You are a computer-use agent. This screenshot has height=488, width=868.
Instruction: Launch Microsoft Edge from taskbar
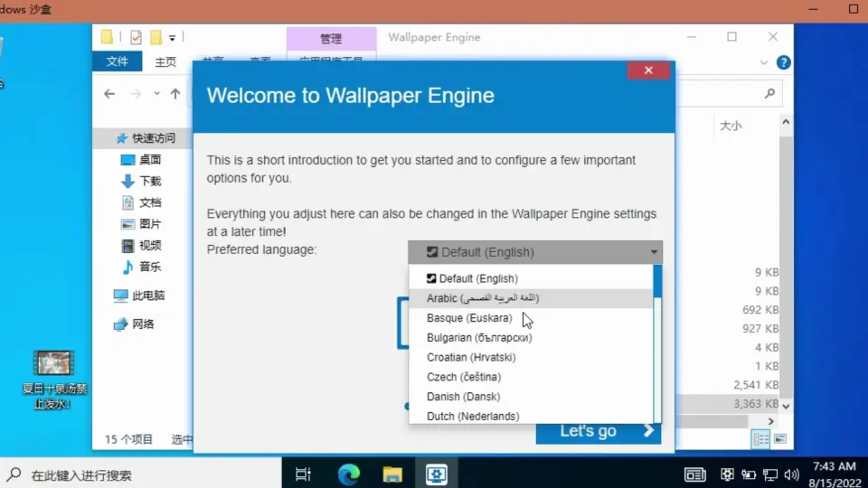348,474
